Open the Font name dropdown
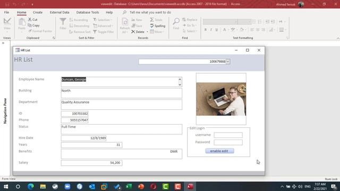This screenshot has width=340, height=191. 236,22
